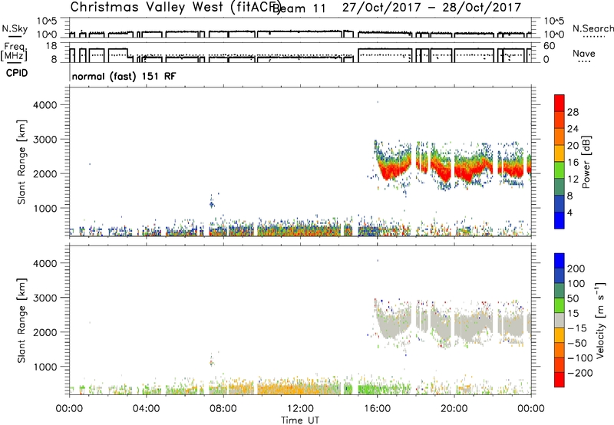Click the 'Time UT' axis label

pyautogui.click(x=300, y=420)
